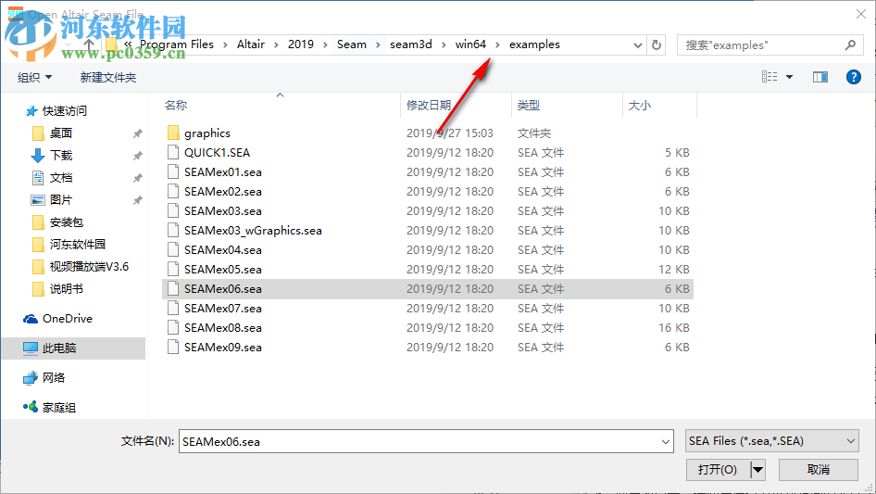876x494 pixels.
Task: Unpin Desktop via its pin icon
Action: click(x=137, y=133)
